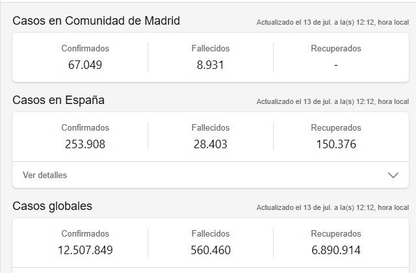Screen dimensions: 416x273
Task: Select global deaths figure 560.460
Action: [x=211, y=250]
